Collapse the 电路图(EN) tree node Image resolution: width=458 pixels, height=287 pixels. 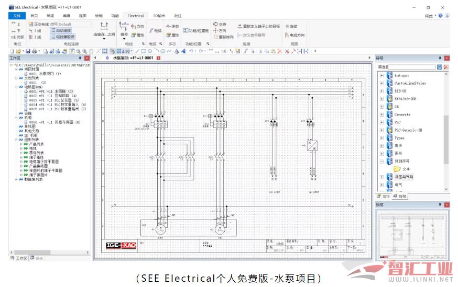tap(16, 87)
